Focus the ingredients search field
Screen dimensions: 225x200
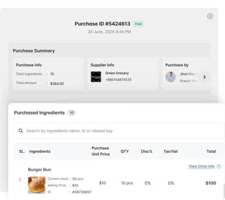(x=119, y=131)
